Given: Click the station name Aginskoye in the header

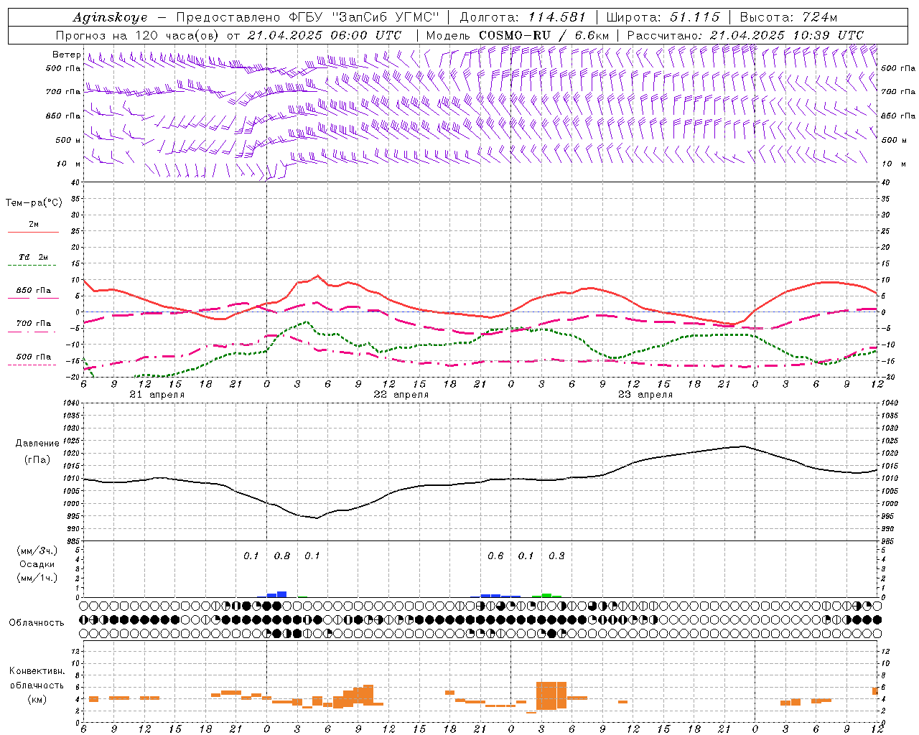Looking at the screenshot, I should point(111,17).
